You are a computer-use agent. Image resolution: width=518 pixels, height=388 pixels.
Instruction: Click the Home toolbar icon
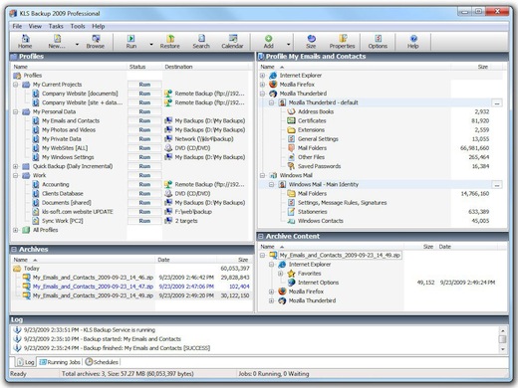click(25, 42)
